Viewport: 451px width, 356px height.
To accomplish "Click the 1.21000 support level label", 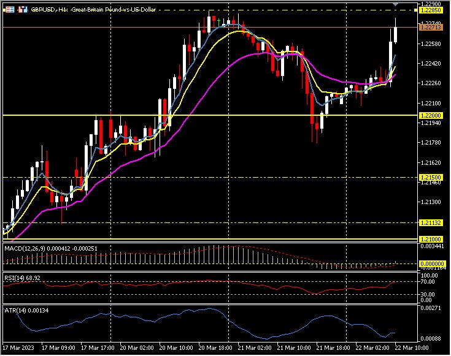I will point(431,239).
